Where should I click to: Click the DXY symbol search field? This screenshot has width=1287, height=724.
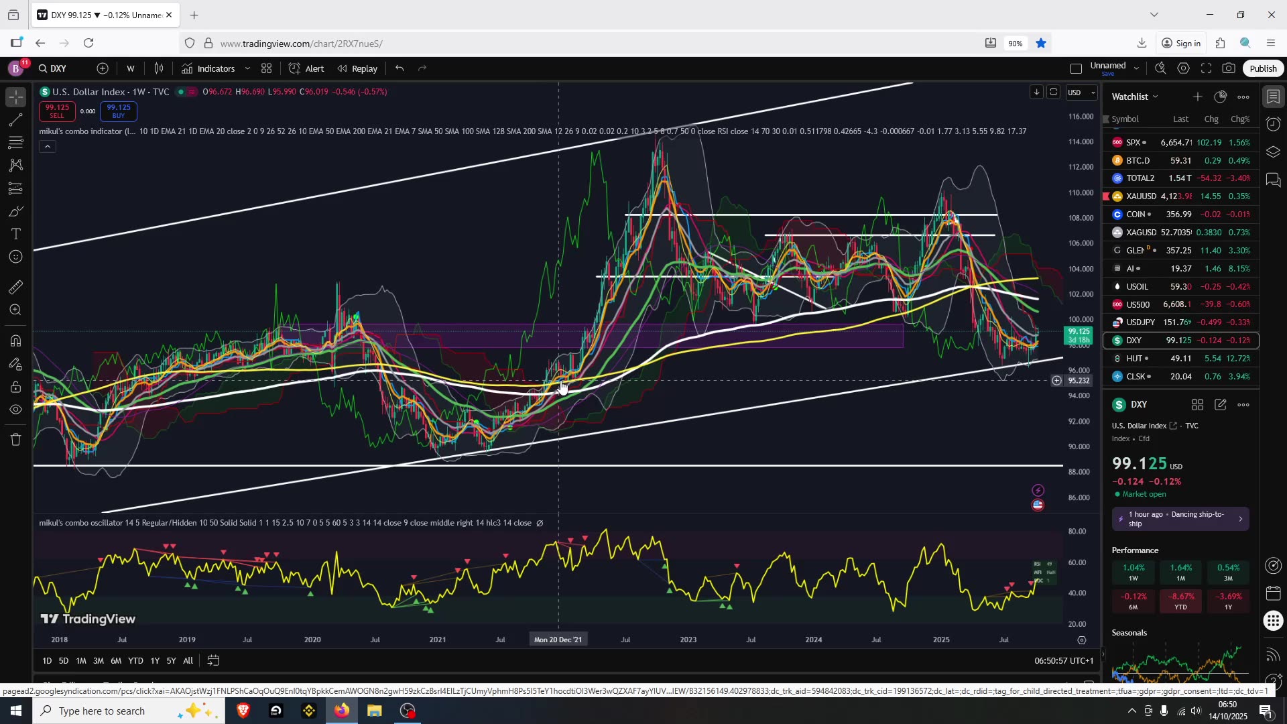(54, 68)
